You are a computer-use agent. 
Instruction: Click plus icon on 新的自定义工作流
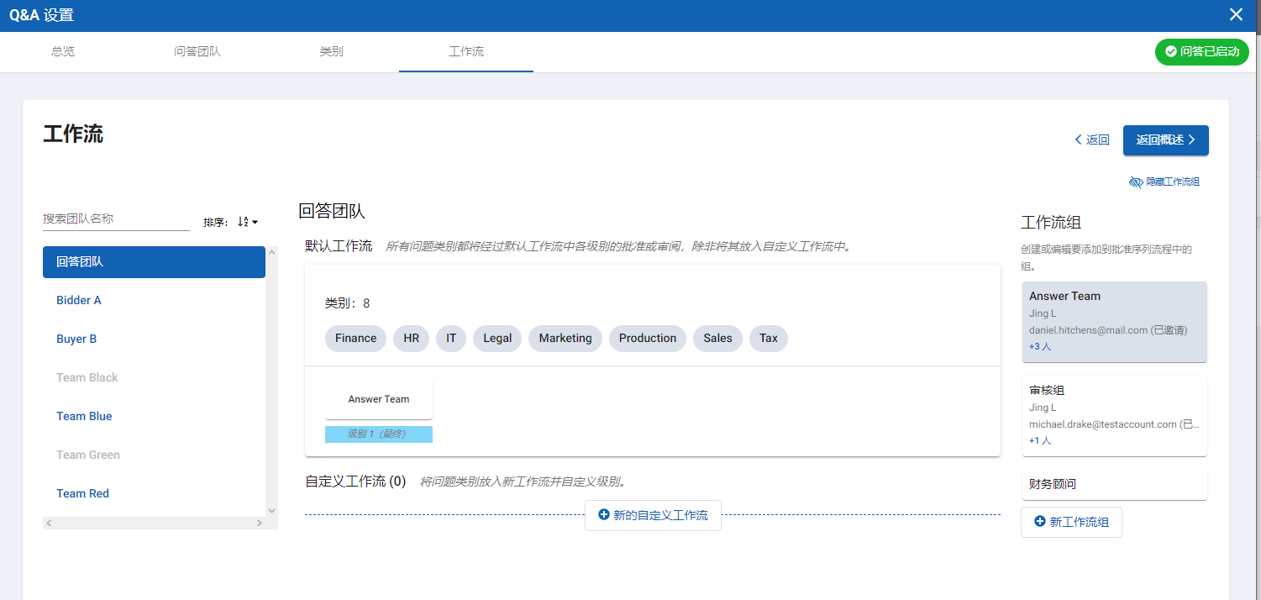coord(603,515)
